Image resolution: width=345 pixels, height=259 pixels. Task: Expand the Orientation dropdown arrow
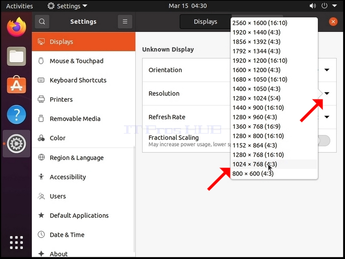[x=327, y=70]
